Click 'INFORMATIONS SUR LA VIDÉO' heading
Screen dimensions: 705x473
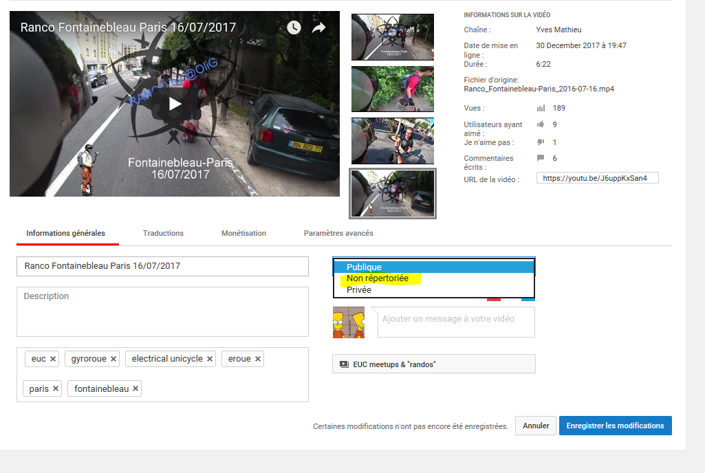point(507,15)
